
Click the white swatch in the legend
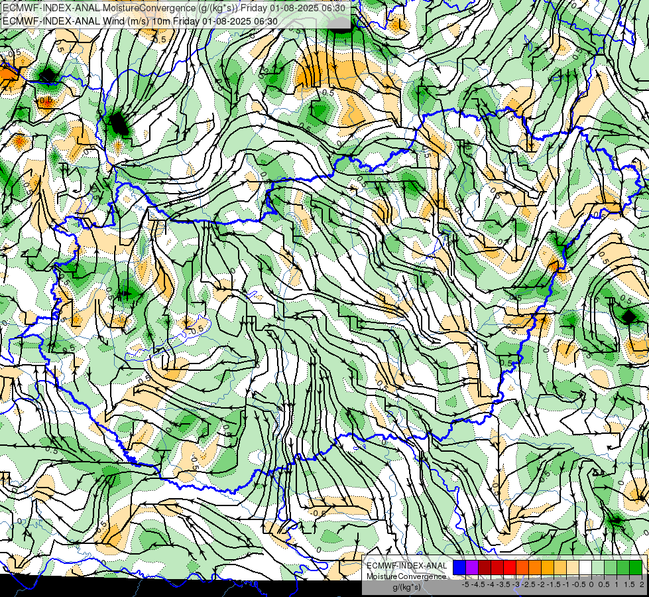pos(585,568)
